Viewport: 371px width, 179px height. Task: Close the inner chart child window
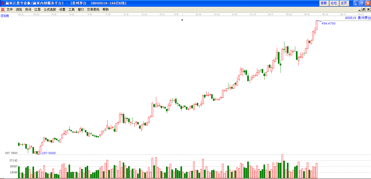(368, 10)
